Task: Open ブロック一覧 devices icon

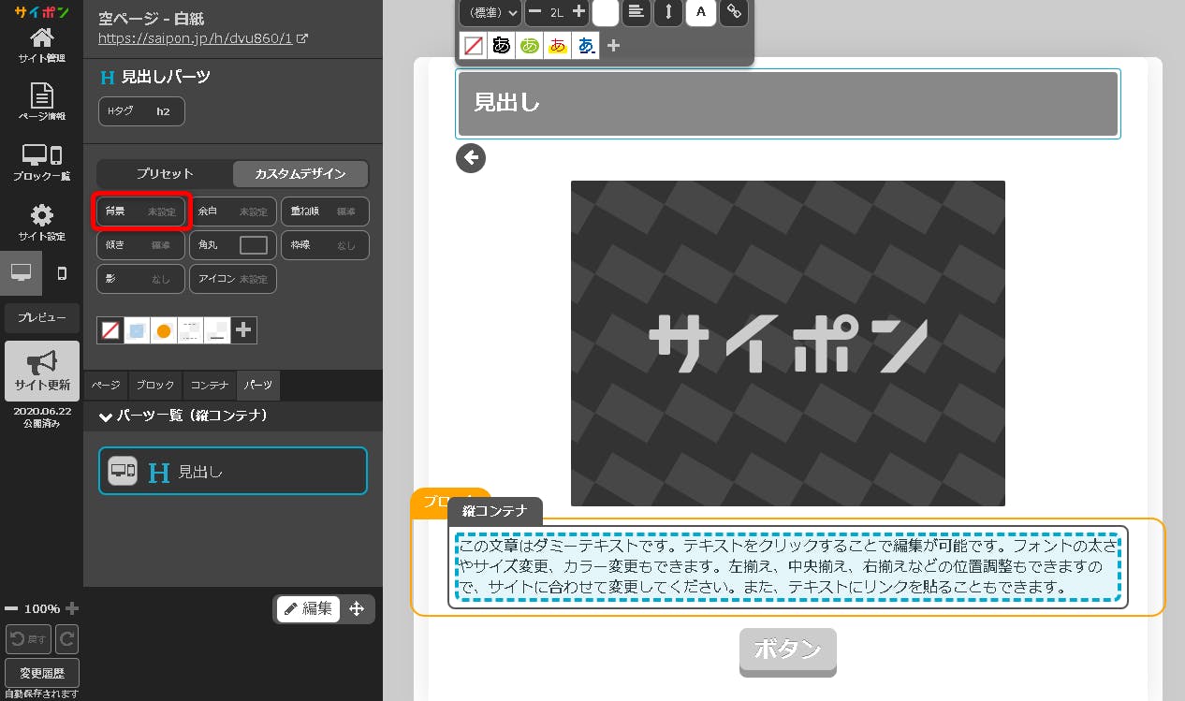Action: point(41,163)
